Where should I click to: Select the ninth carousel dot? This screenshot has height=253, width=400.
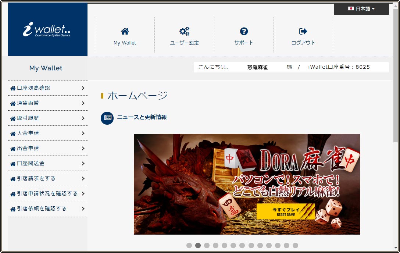[x=260, y=245]
